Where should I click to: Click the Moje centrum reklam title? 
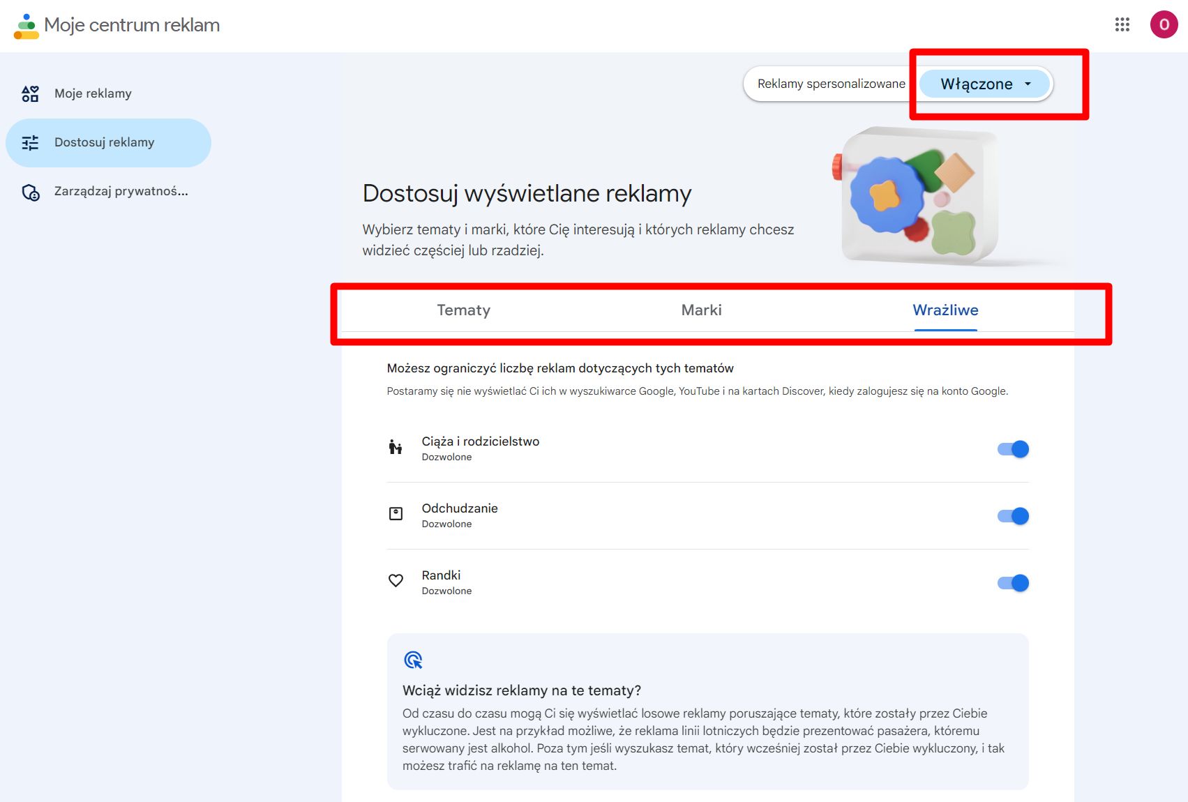pyautogui.click(x=132, y=25)
